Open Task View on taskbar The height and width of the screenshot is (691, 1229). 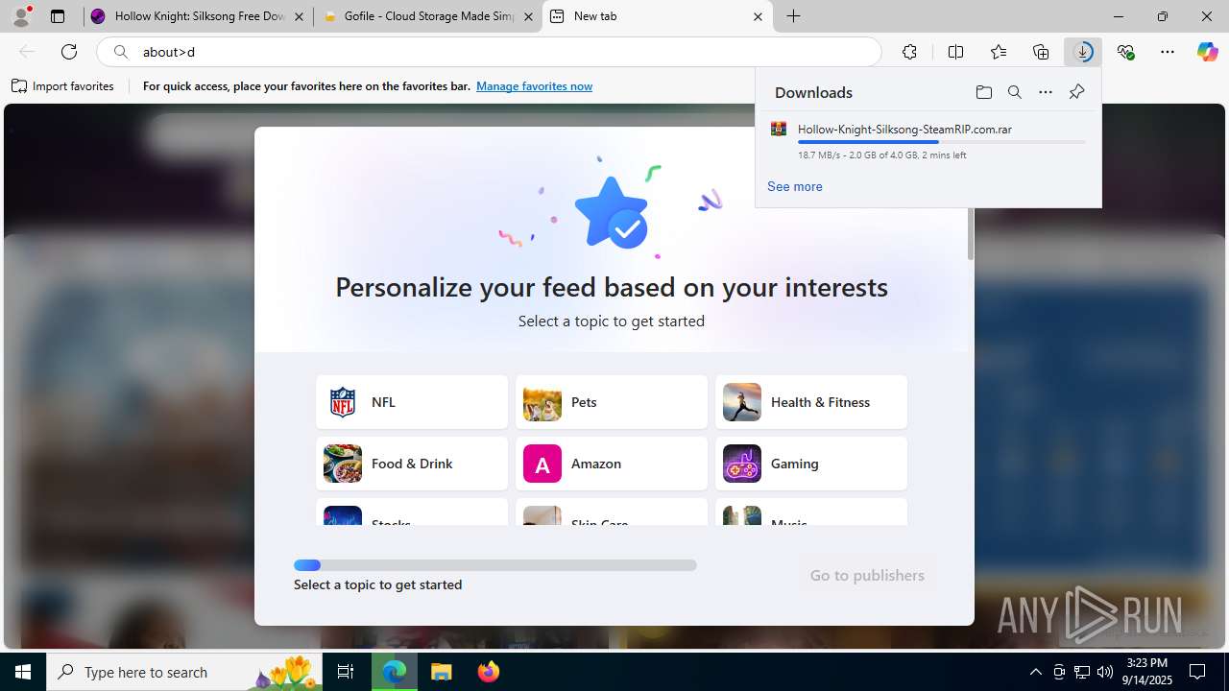pyautogui.click(x=347, y=672)
